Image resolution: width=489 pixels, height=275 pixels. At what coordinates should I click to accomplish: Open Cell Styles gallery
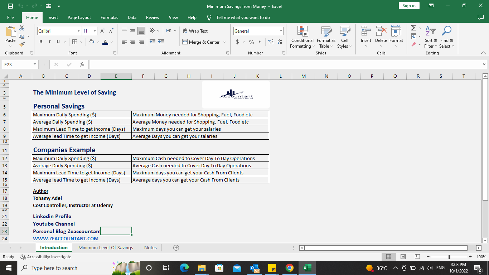(345, 37)
